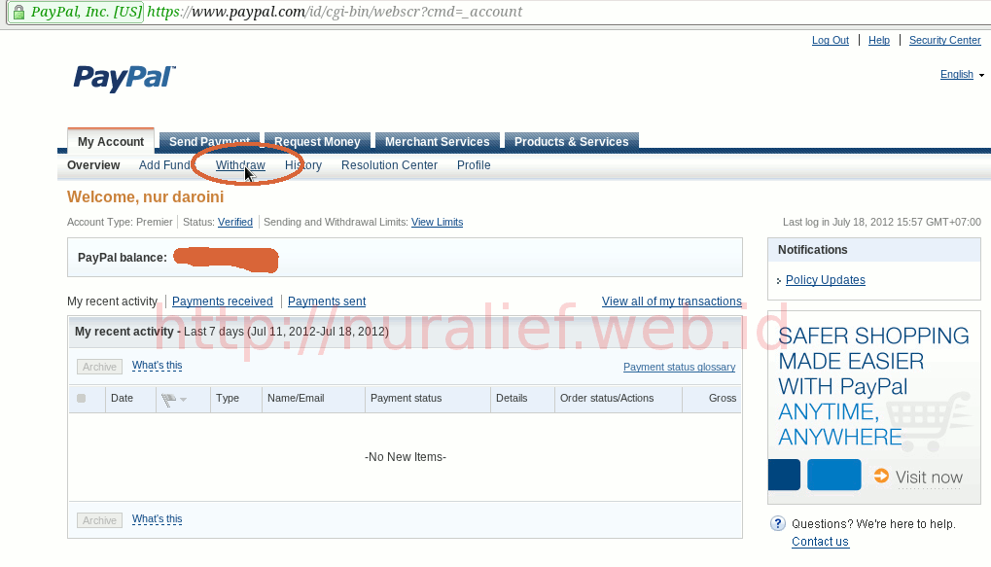Click the bottom Archive button

coord(100,520)
